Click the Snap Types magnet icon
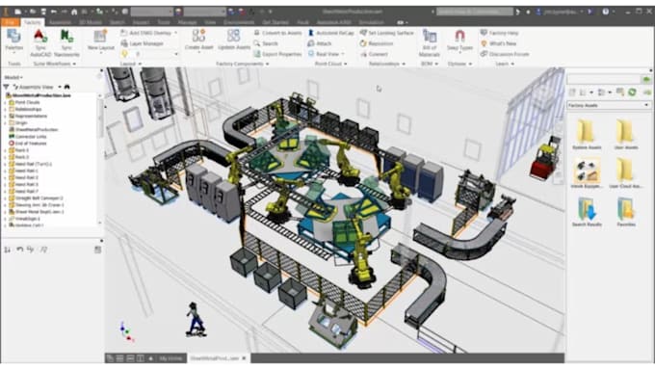The width and height of the screenshot is (655, 369). (459, 37)
